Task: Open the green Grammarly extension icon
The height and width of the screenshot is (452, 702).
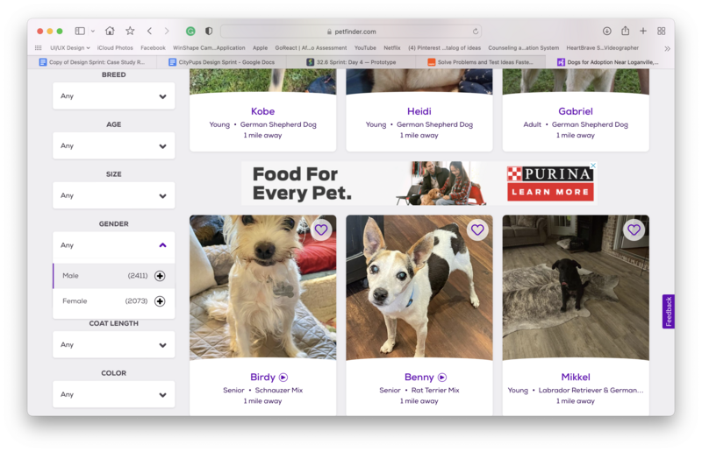Action: (190, 31)
